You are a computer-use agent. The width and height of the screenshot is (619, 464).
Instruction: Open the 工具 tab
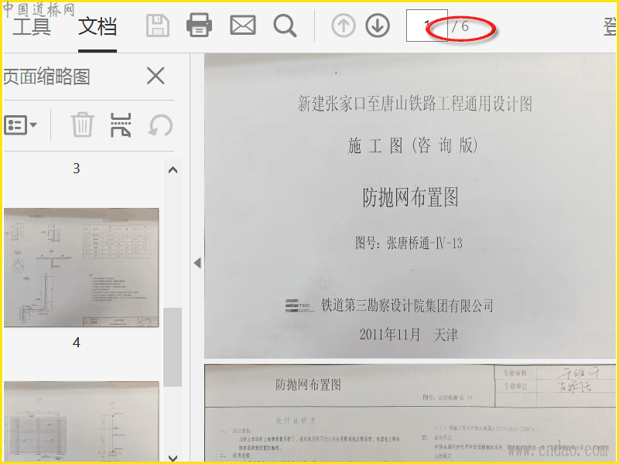point(32,26)
